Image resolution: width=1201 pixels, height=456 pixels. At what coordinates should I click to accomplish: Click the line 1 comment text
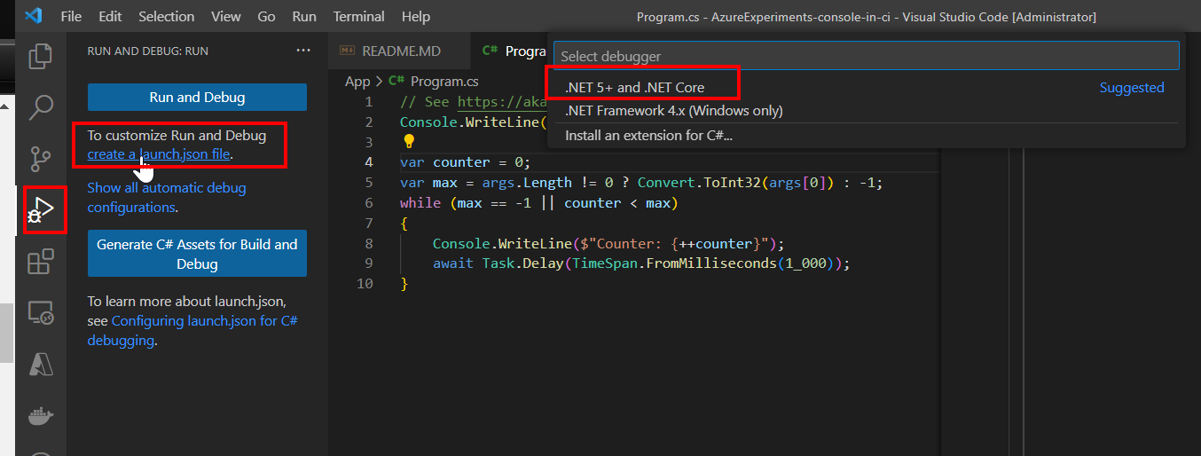471,101
